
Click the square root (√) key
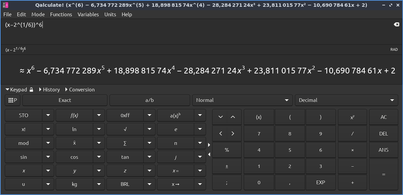pyautogui.click(x=125, y=129)
